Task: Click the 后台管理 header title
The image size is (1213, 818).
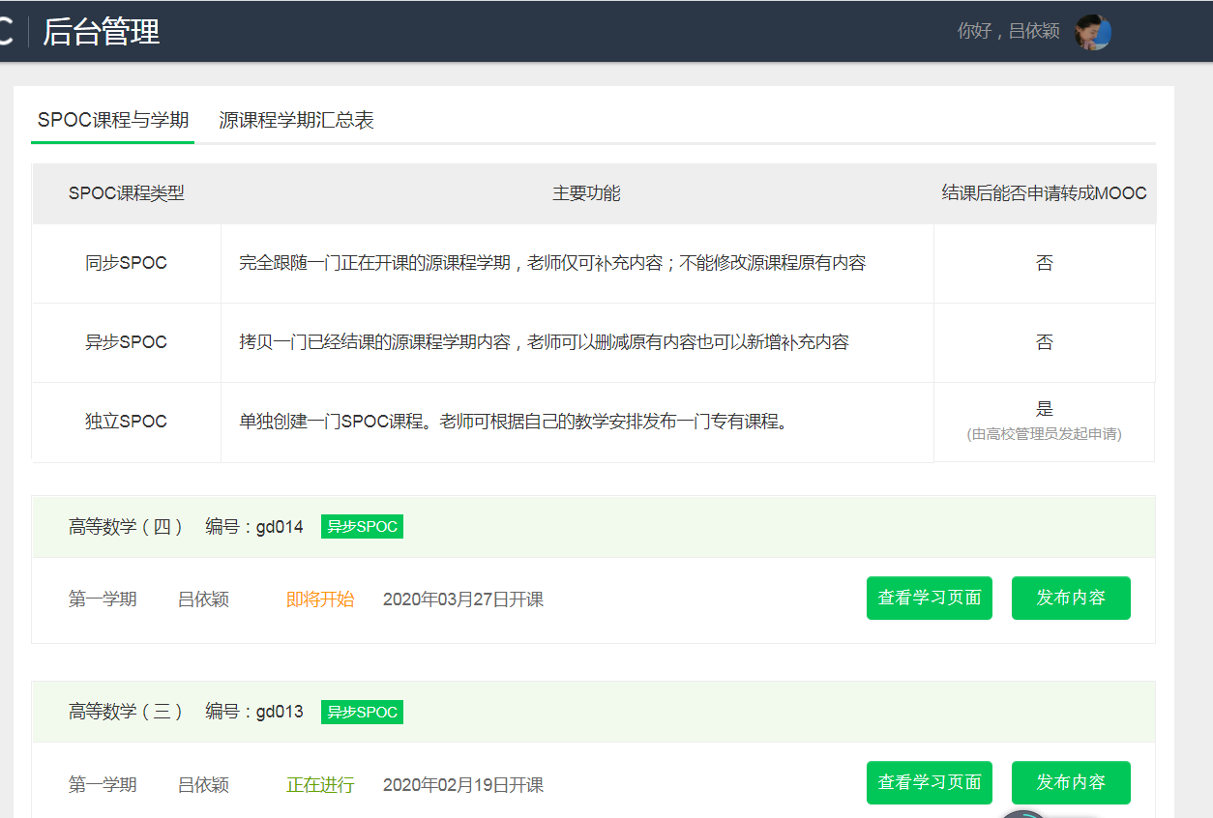Action: point(102,32)
